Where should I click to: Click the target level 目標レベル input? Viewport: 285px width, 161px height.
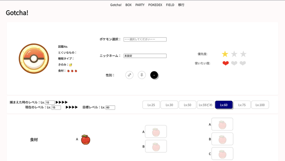pyautogui.click(x=110, y=107)
